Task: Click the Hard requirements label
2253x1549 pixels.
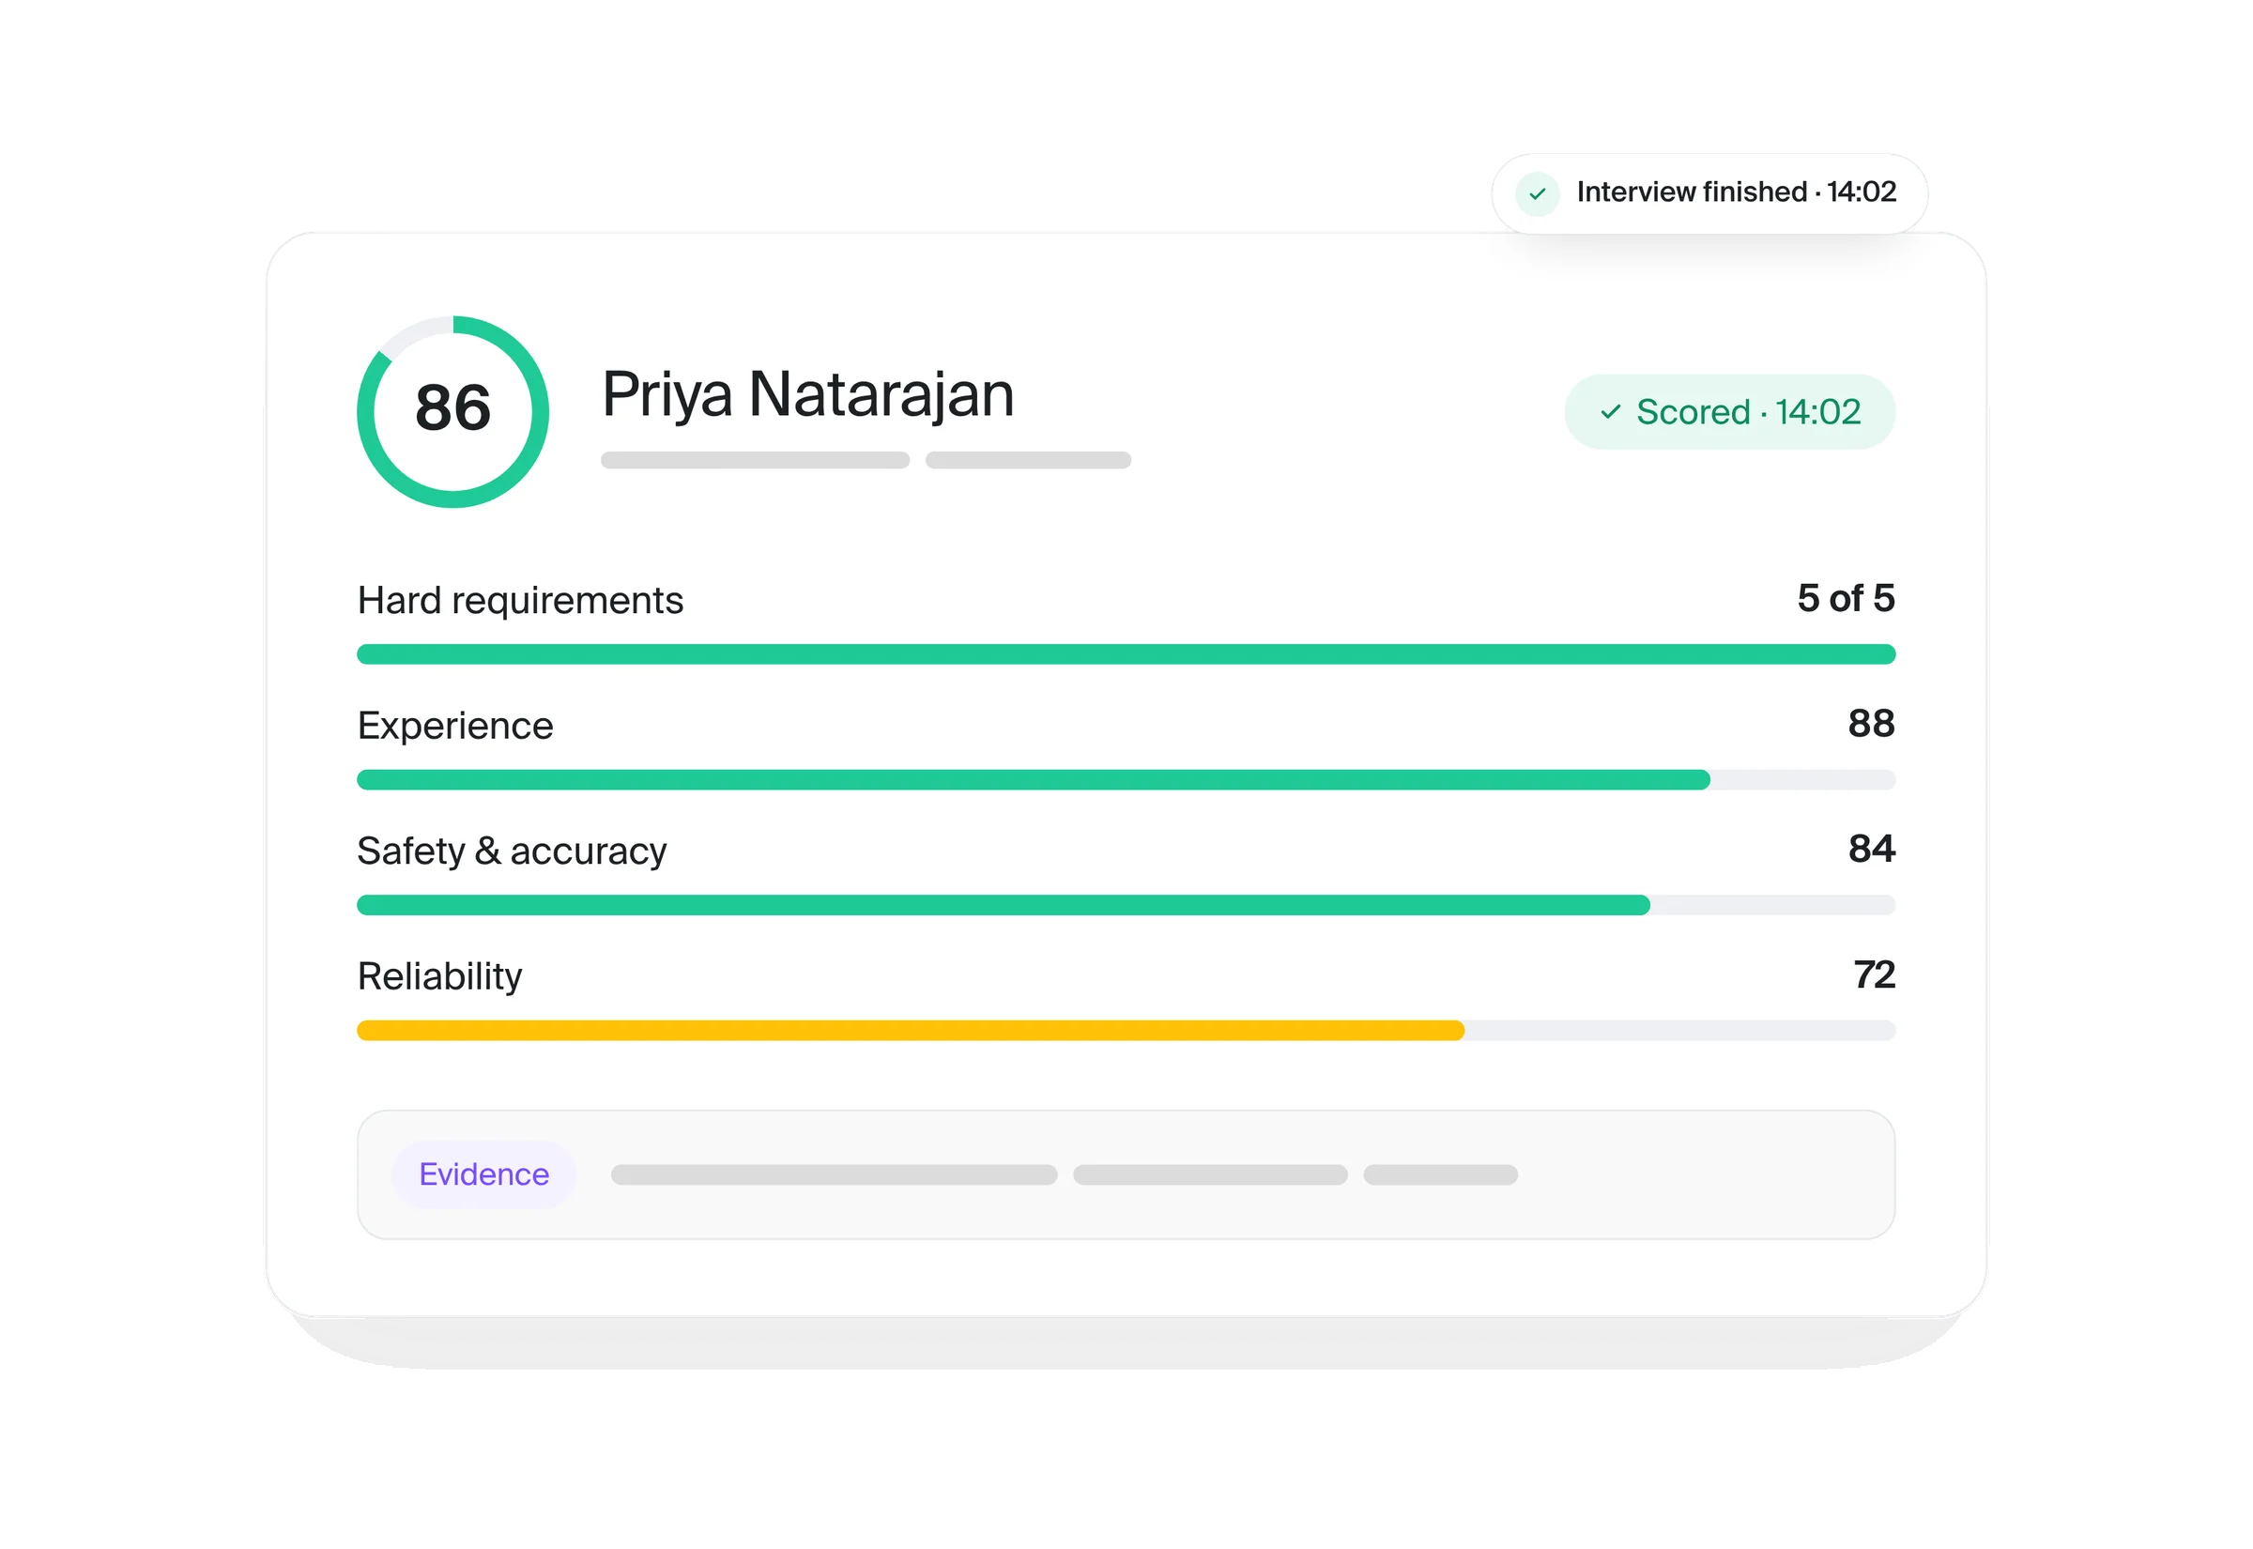Action: [x=520, y=600]
